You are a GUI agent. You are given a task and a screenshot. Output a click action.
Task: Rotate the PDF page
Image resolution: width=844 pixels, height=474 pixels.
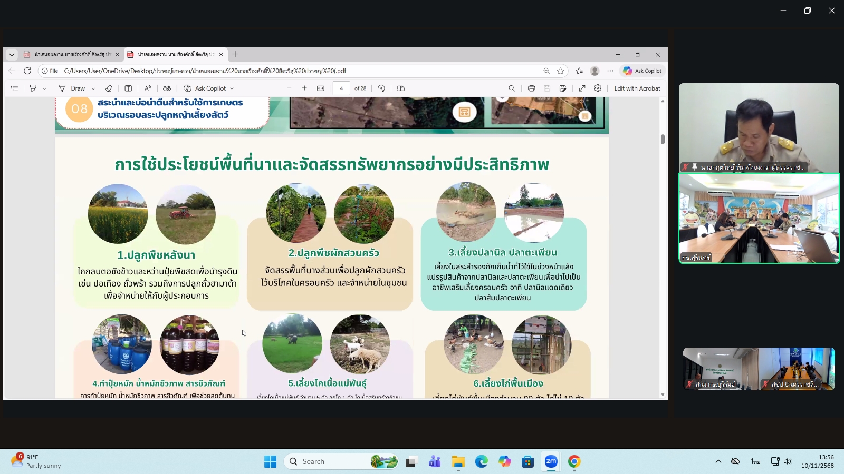coord(382,88)
